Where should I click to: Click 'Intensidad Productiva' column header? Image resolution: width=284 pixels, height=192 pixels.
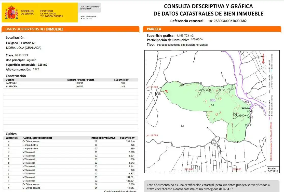tap(103, 138)
